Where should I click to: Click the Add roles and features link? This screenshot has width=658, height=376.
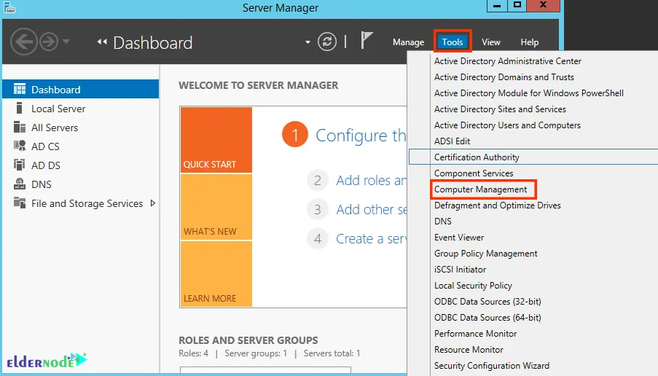(x=371, y=181)
